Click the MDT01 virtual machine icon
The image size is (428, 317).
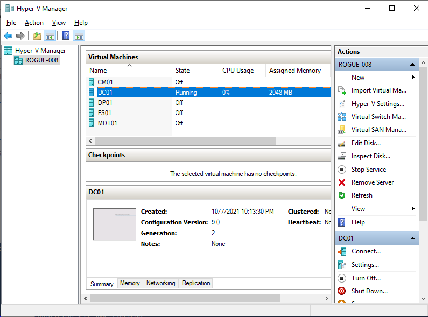[x=92, y=123]
